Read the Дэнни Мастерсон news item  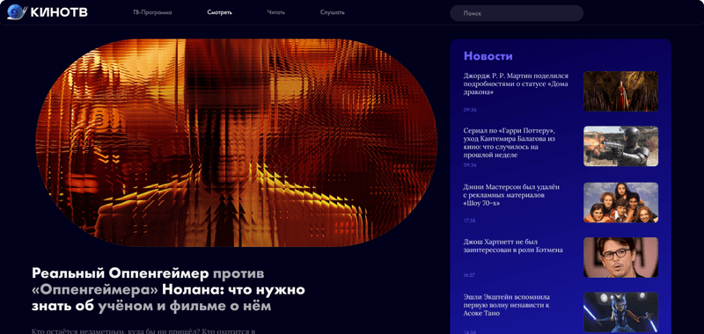[511, 195]
